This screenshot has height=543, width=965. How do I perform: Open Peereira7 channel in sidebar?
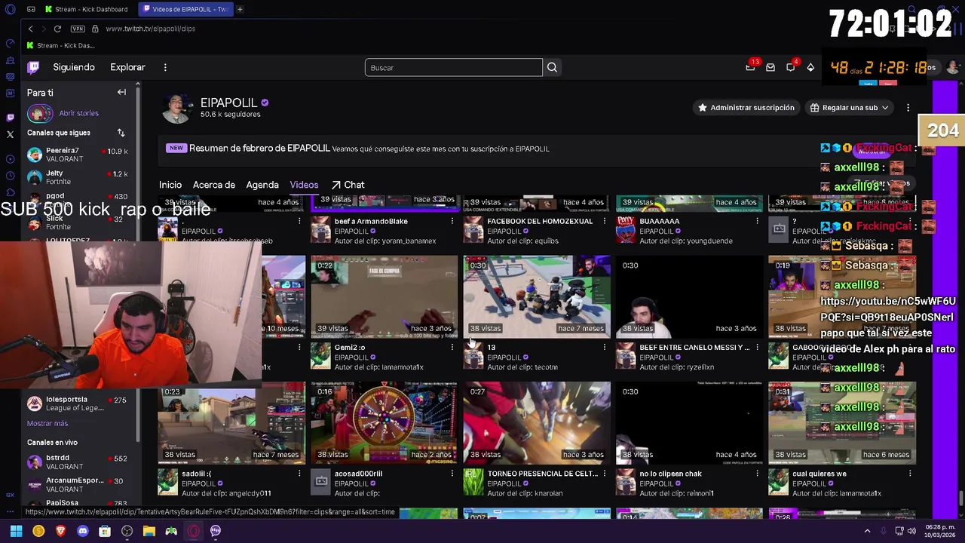point(79,155)
